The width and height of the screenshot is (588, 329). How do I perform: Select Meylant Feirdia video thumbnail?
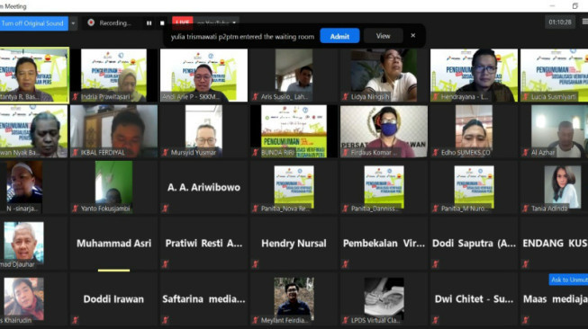tap(294, 298)
